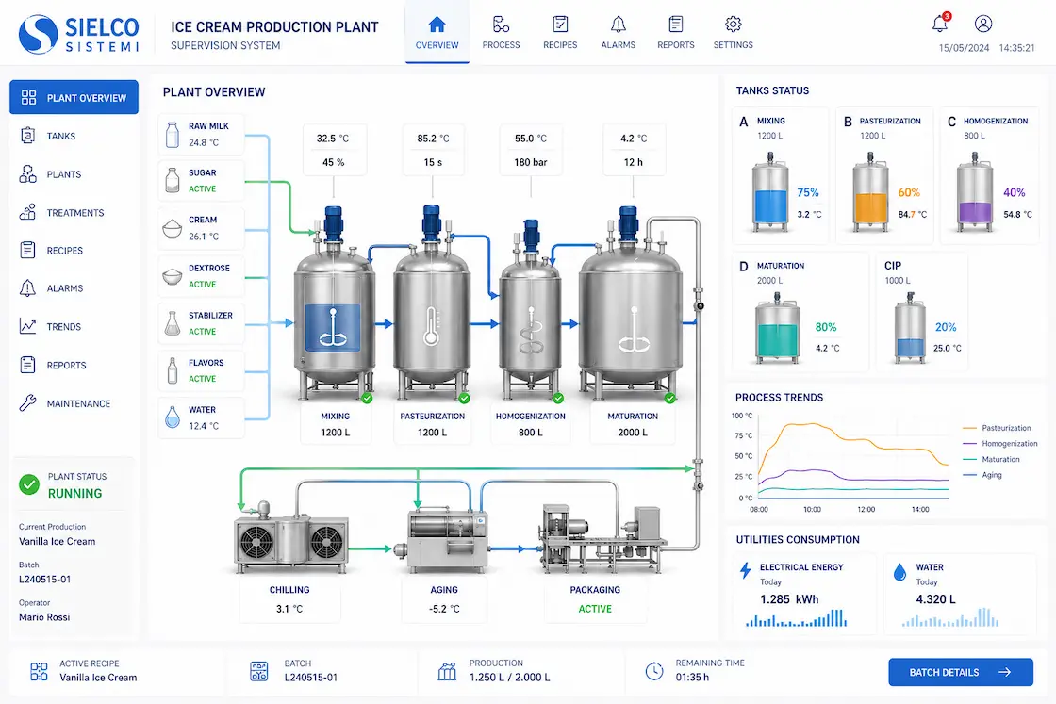1056x704 pixels.
Task: Select the Pasteurization tank in the diagram
Action: 431,303
